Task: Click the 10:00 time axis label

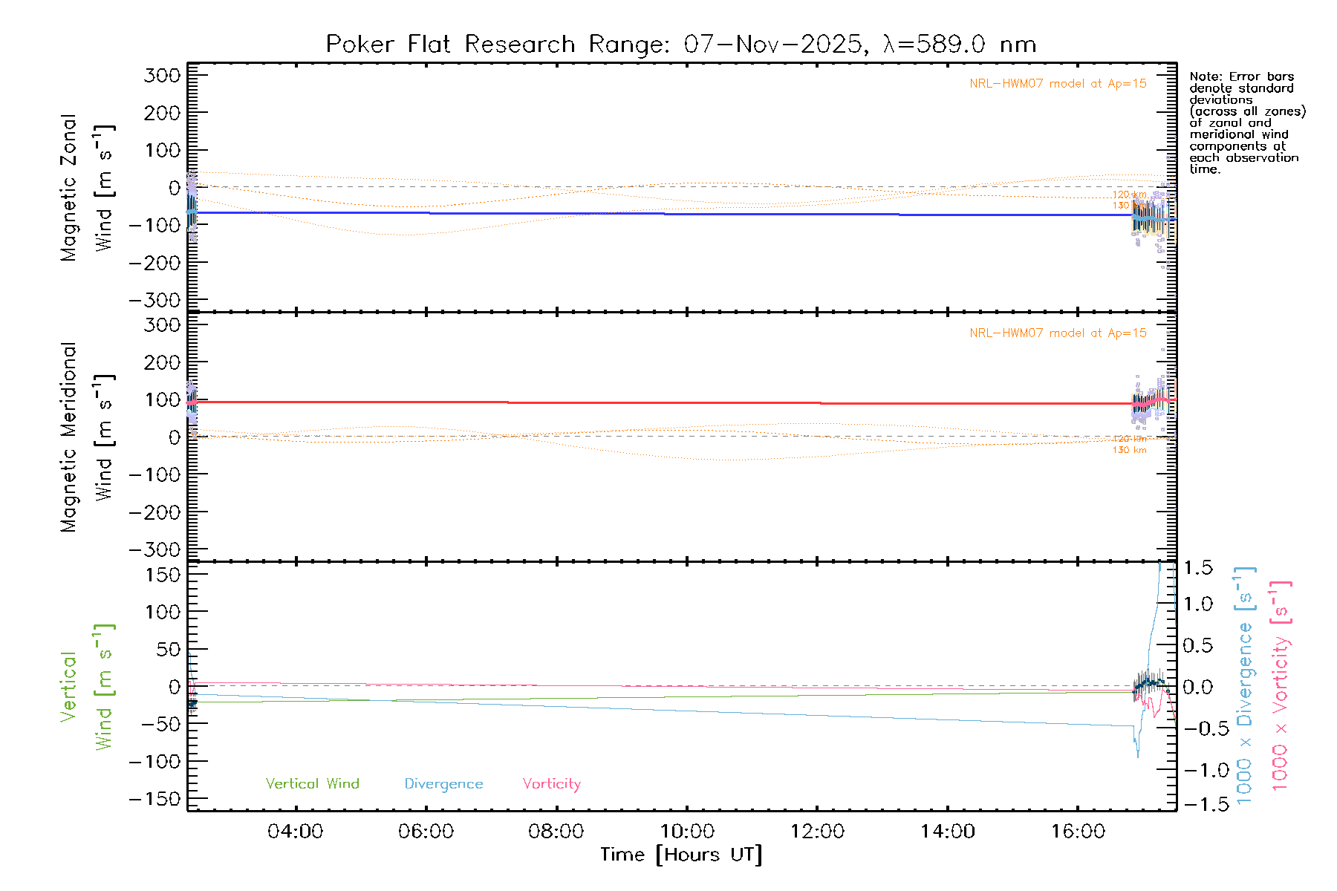Action: click(687, 832)
